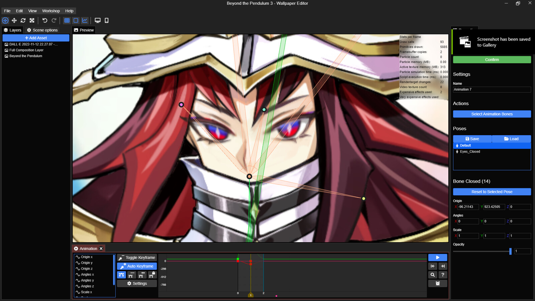
Task: Redo the last undone action
Action: [54, 20]
